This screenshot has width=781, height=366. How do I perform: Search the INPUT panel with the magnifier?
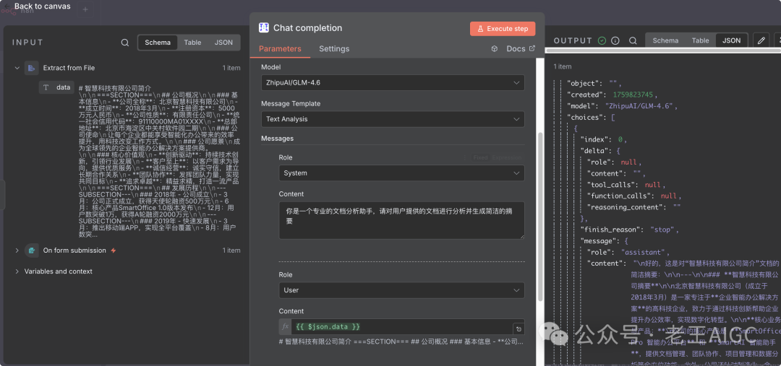point(125,43)
